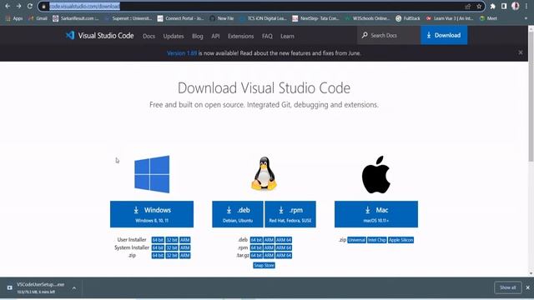Open the FullStack bookmark
534x300 pixels.
408,18
